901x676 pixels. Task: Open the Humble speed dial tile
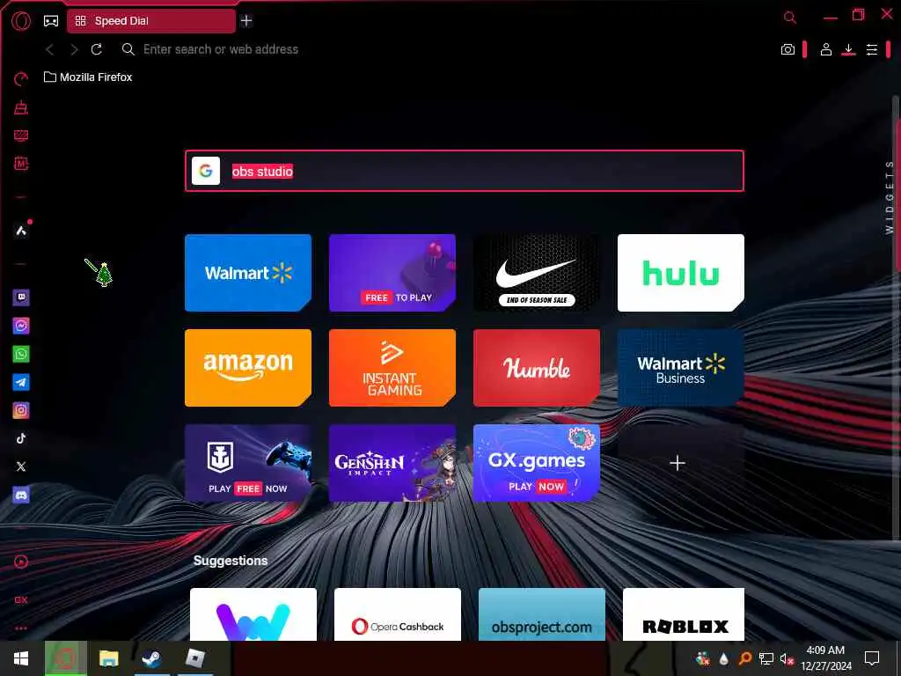coord(537,368)
